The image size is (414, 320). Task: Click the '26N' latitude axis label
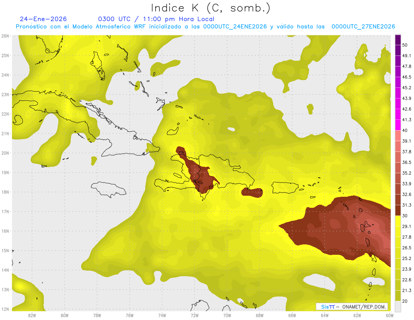[x=5, y=36]
